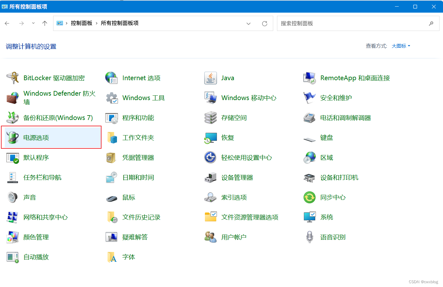The height and width of the screenshot is (287, 443).
Task: Open the 恢复 monitor icon
Action: pyautogui.click(x=211, y=138)
